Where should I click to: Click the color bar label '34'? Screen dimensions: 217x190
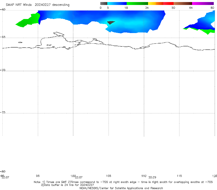click(x=147, y=8)
